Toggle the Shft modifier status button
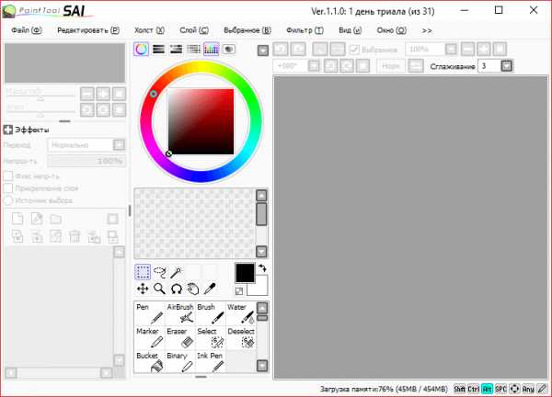The width and height of the screenshot is (552, 397). [x=459, y=389]
